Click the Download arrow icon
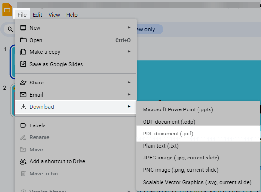 click(23, 107)
